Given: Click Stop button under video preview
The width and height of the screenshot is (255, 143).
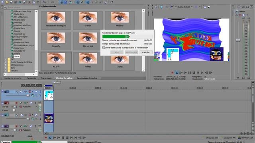Looking at the screenshot, I should (194, 73).
